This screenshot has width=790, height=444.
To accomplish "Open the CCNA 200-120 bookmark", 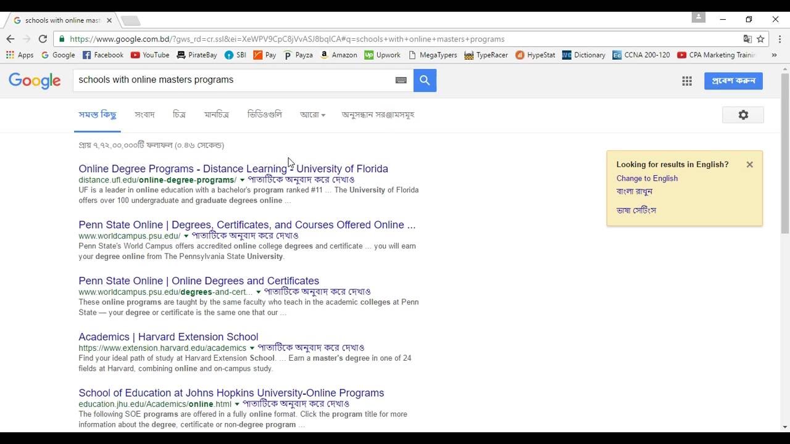I will (x=641, y=55).
